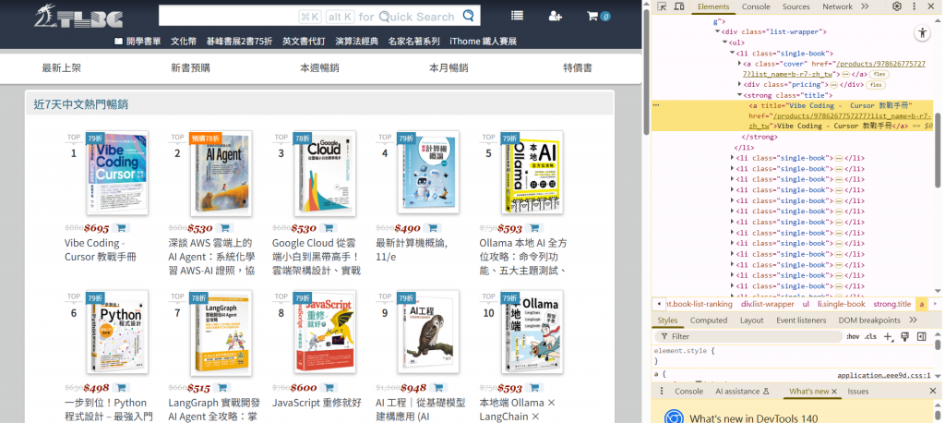Add the $498 Python book to cart
Screen dimensions: 945x423
pos(121,388)
